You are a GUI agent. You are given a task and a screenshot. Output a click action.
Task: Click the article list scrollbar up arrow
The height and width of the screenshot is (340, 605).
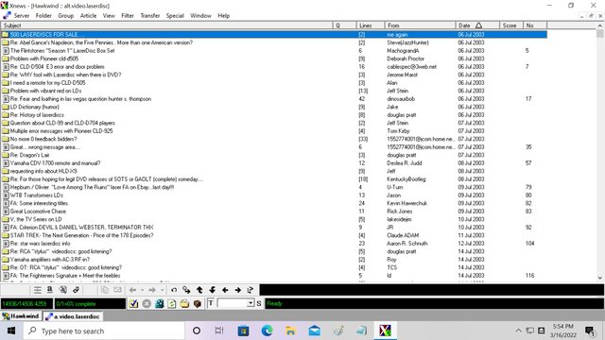[599, 25]
